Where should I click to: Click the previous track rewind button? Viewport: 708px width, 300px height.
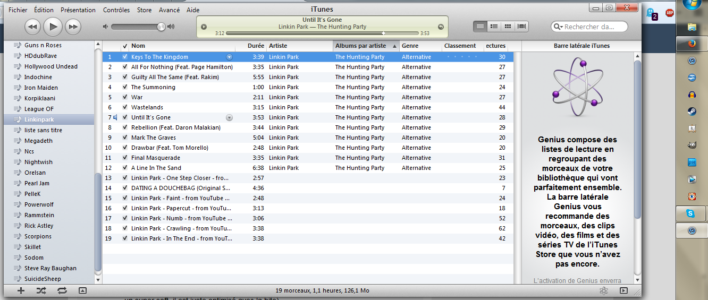pos(32,26)
